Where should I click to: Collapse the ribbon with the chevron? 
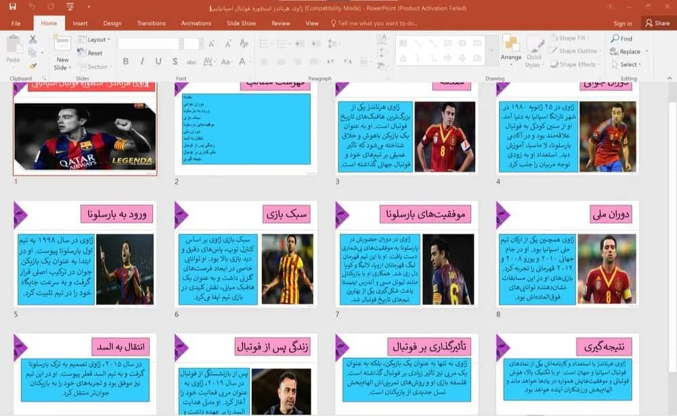coord(670,78)
